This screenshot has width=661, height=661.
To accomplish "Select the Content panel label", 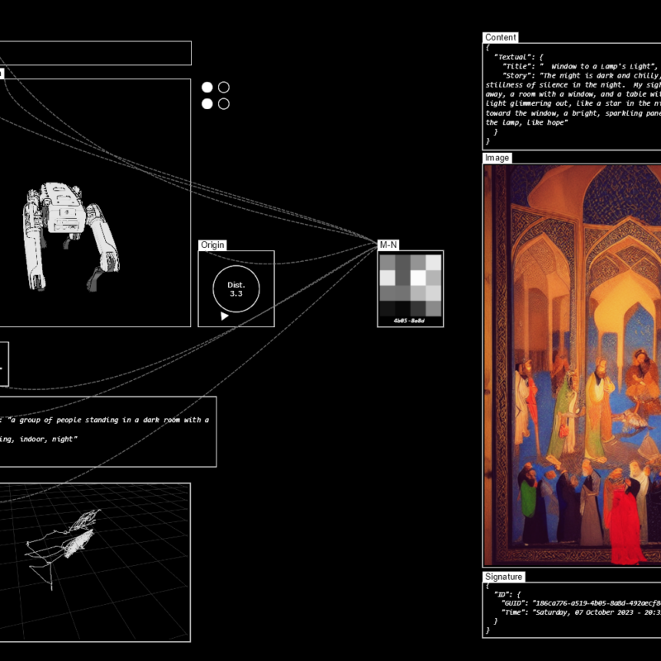I will [x=501, y=37].
